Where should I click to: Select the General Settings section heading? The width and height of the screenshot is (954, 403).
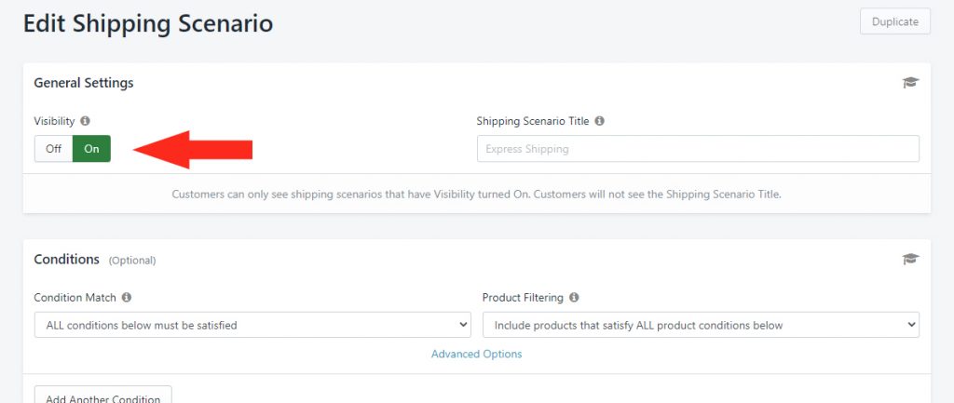coord(84,83)
